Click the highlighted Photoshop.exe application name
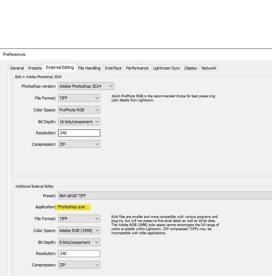The image size is (272, 276). click(71, 207)
